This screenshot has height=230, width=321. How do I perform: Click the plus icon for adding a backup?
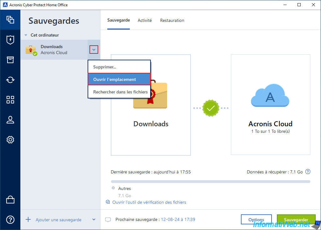(x=28, y=220)
